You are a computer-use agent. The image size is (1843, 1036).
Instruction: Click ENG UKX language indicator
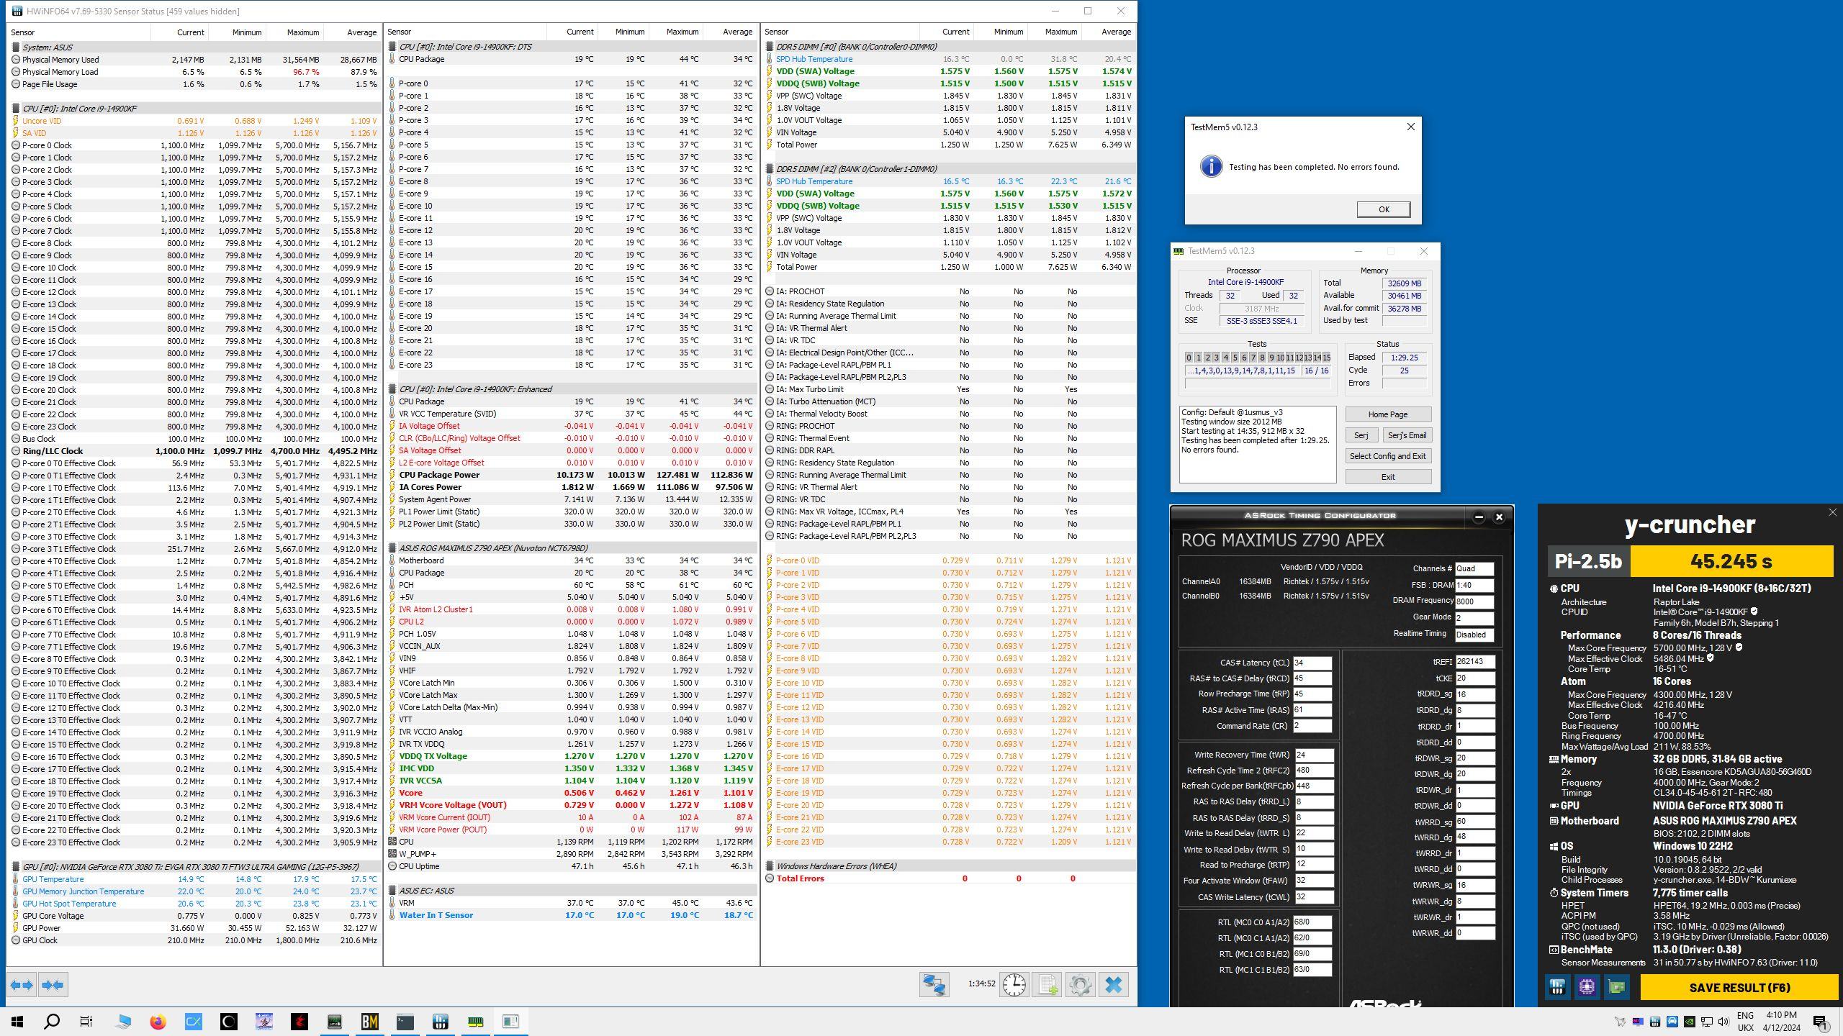tap(1745, 1022)
